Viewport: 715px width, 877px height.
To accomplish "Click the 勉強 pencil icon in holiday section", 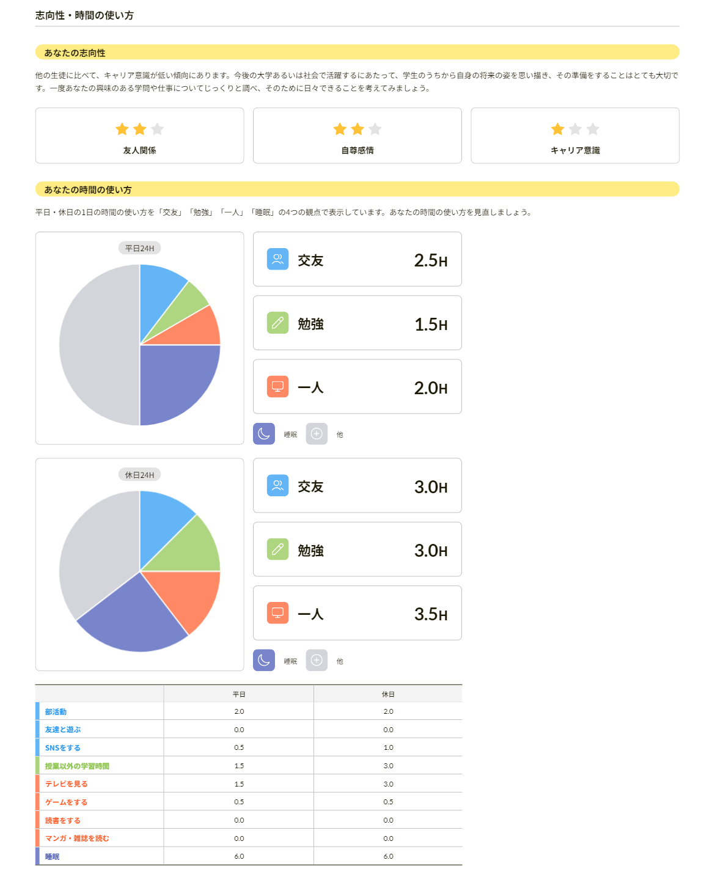I will tap(277, 549).
